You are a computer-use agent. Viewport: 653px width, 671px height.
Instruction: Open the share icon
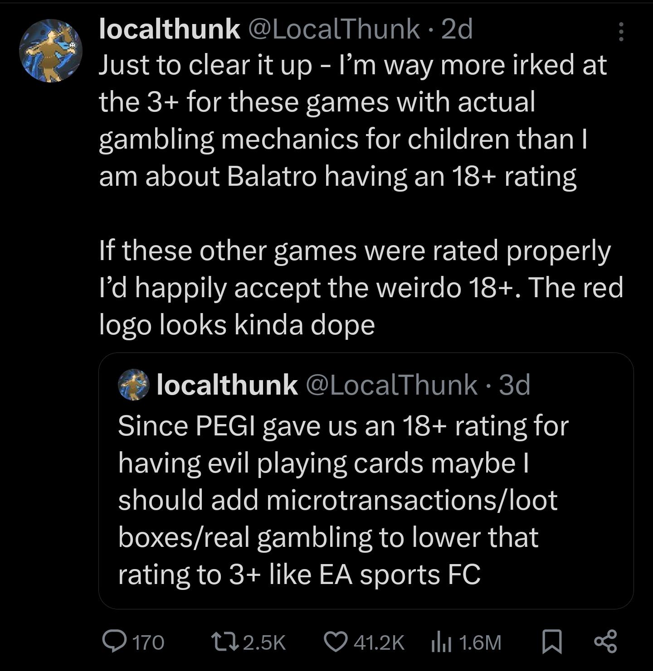pyautogui.click(x=605, y=642)
